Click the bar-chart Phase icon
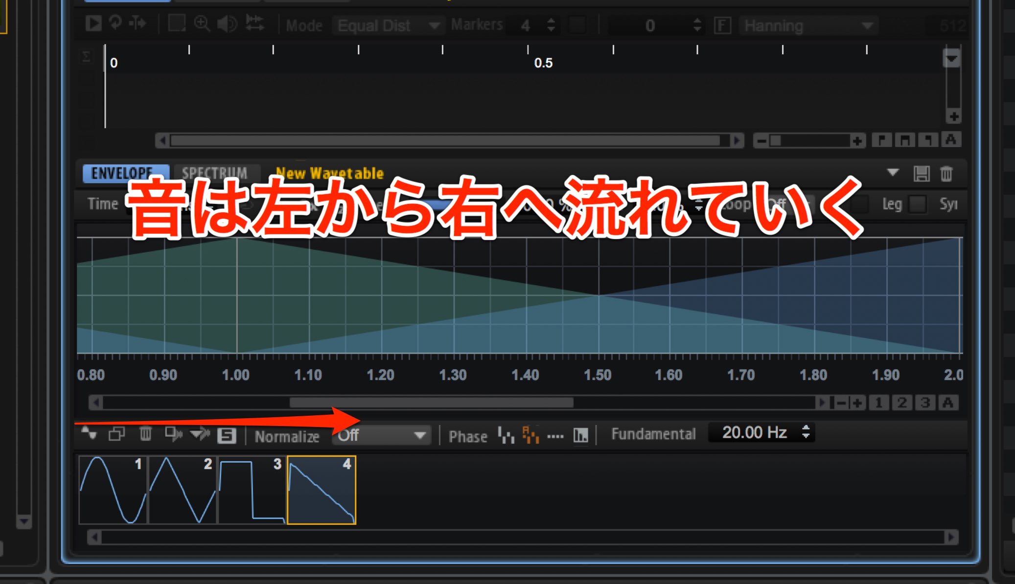Viewport: 1015px width, 584px height. tap(580, 435)
